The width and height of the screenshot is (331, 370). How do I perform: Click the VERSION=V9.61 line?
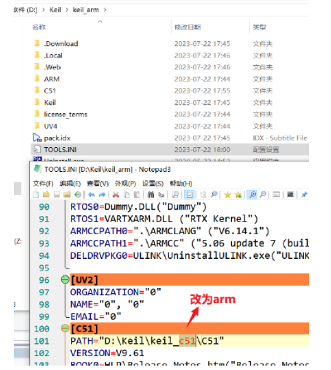107,353
